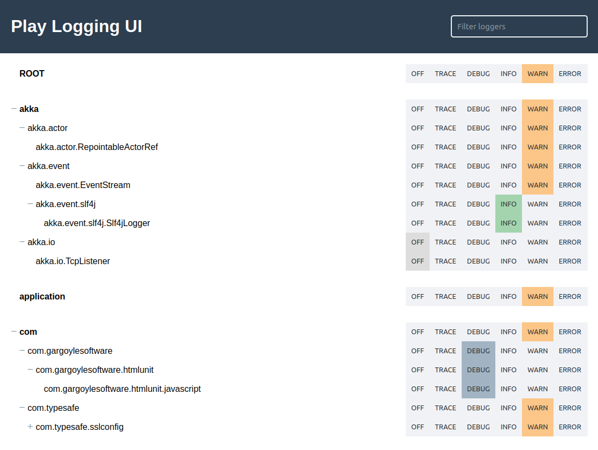Switch akka logger to OFF
This screenshot has width=598, height=450.
point(418,109)
